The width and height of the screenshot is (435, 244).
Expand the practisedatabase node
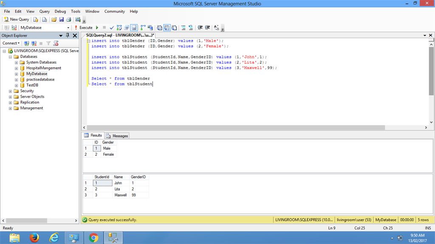pyautogui.click(x=17, y=80)
